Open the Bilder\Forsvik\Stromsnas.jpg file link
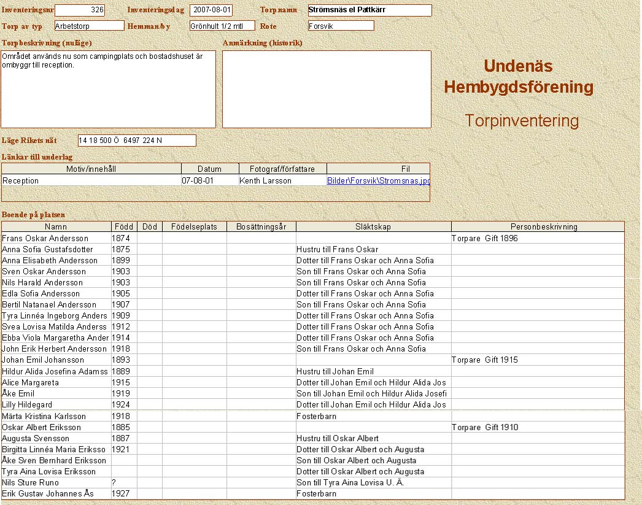642x505 pixels. 377,181
